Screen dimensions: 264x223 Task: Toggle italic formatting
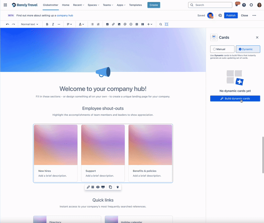click(x=53, y=24)
